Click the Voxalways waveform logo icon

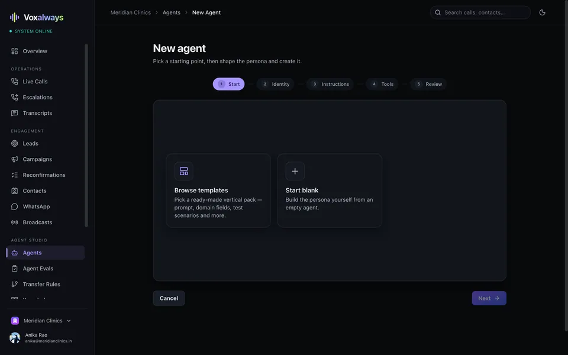point(14,17)
